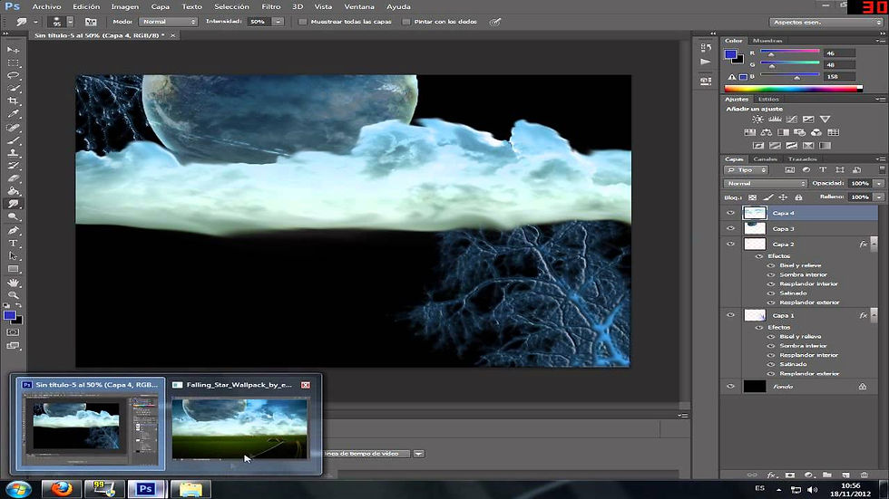
Task: Select the Lasso tool
Action: click(13, 75)
